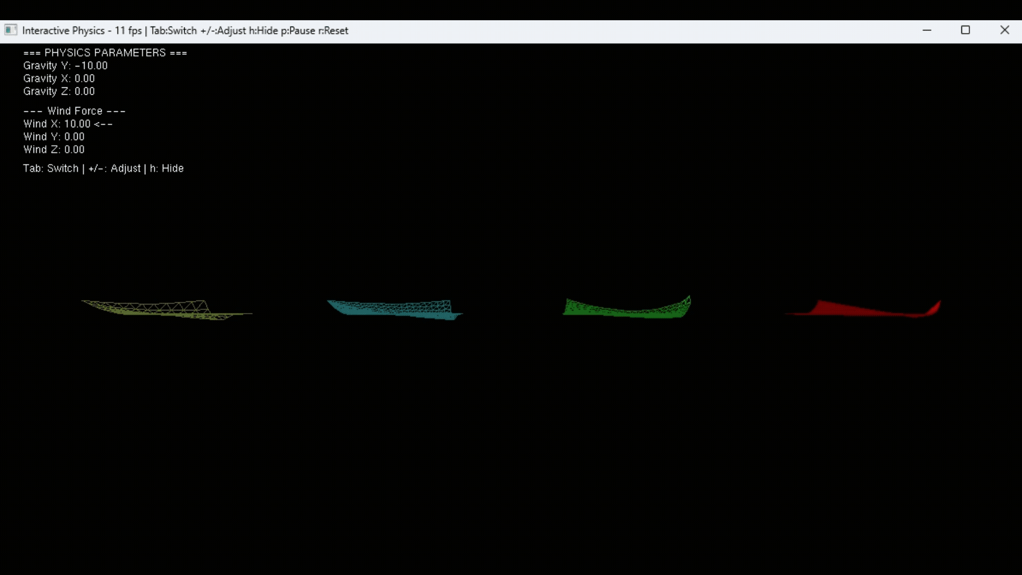
Task: Click the Gravity Z parameter text
Action: [59, 91]
